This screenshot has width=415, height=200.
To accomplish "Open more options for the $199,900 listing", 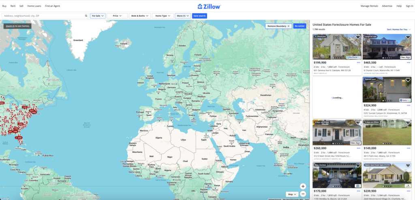I will click(358, 63).
